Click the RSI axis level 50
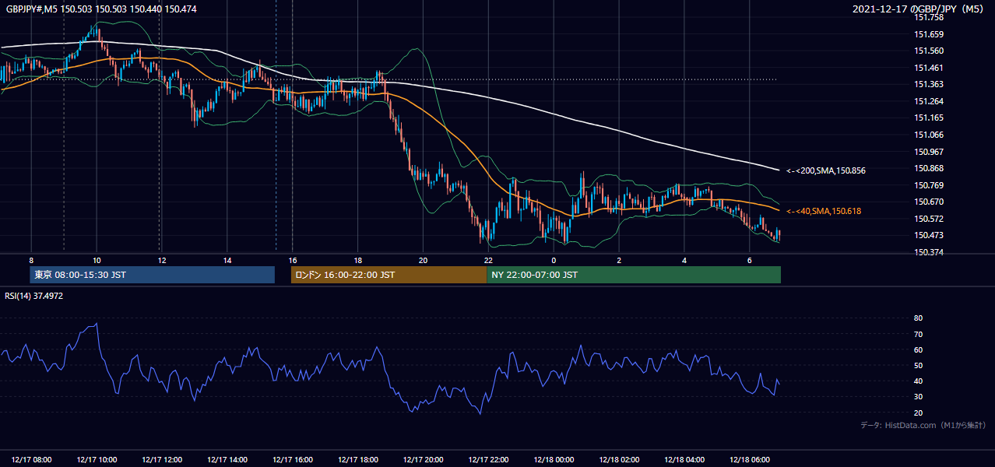Image resolution: width=995 pixels, height=467 pixels. point(918,365)
